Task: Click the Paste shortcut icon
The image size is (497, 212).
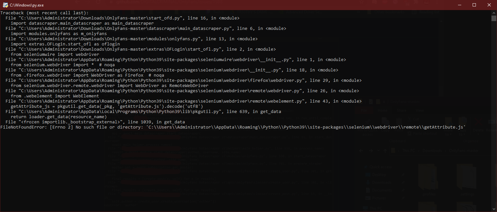Action: click(x=409, y=133)
